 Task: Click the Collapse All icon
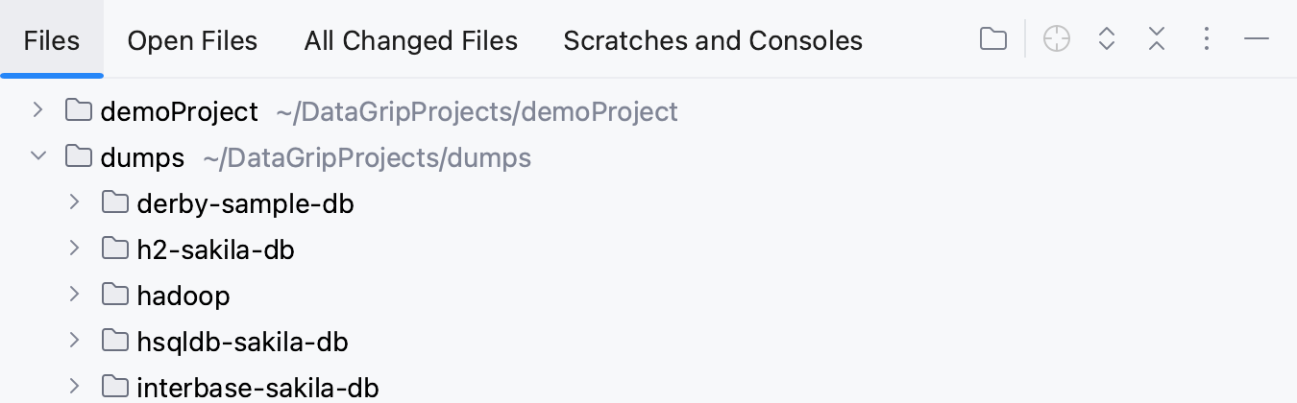[x=1157, y=39]
